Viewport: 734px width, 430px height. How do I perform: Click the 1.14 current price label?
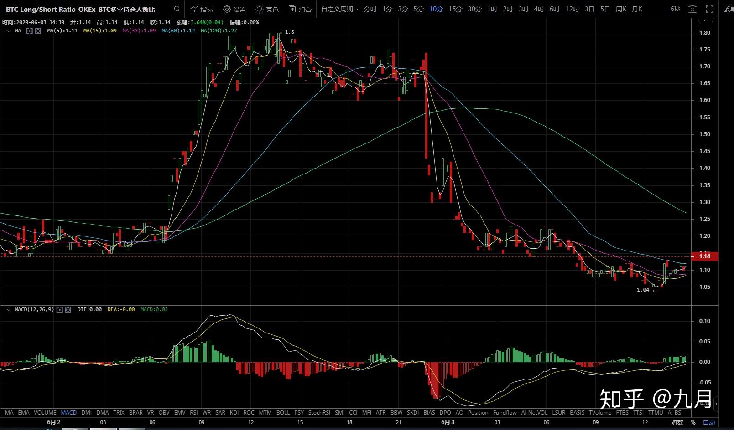coord(705,256)
